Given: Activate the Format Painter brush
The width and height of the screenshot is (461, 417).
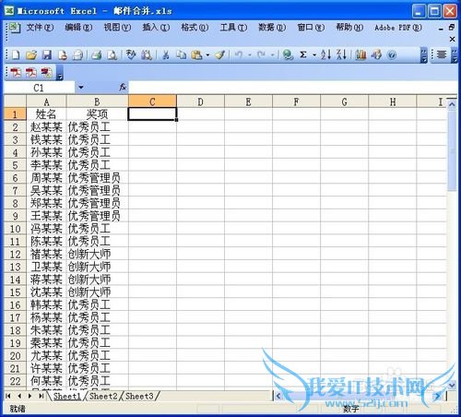Looking at the screenshot, I should pos(220,55).
